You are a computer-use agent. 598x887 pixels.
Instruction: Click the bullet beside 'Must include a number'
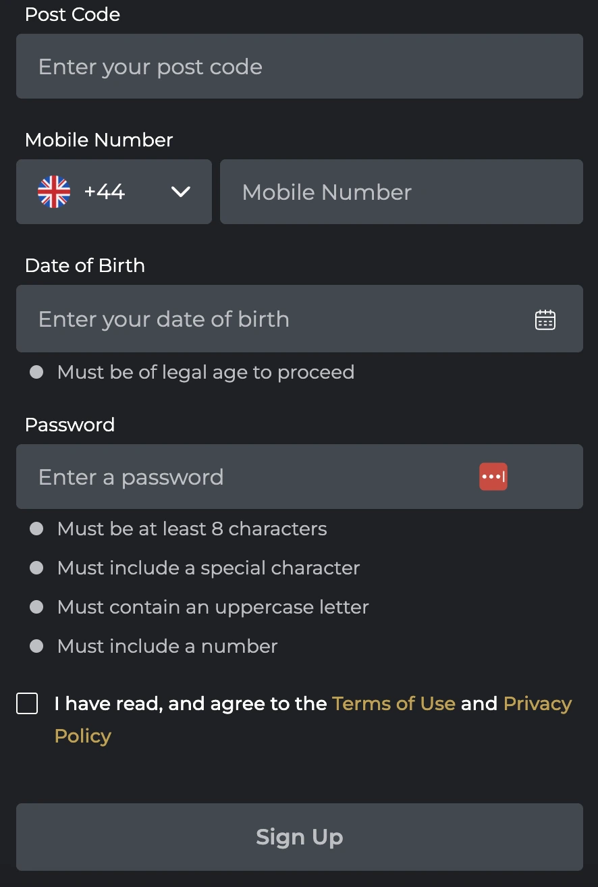tap(36, 646)
